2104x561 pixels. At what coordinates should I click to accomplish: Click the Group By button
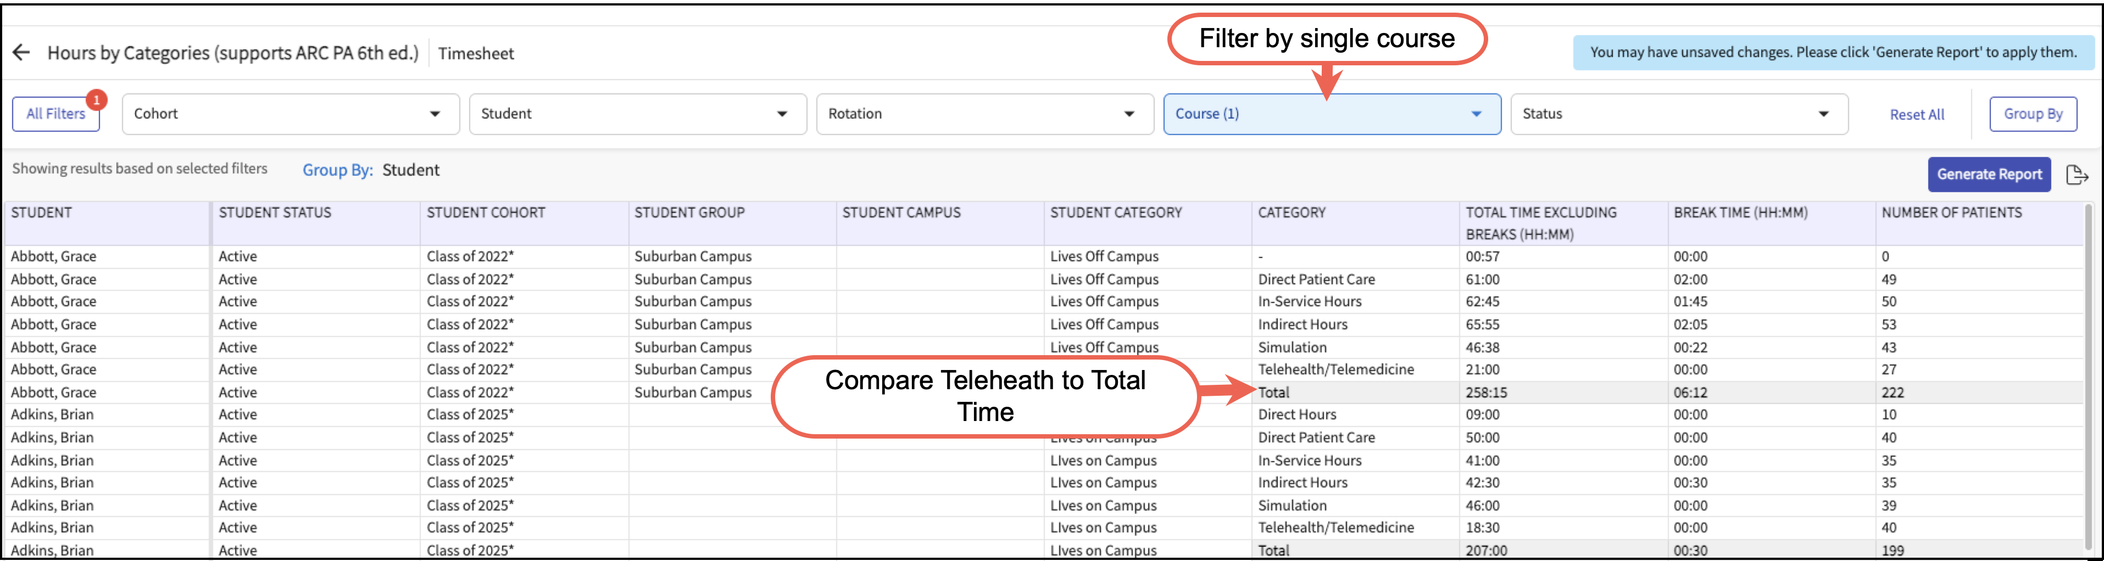click(x=2032, y=114)
